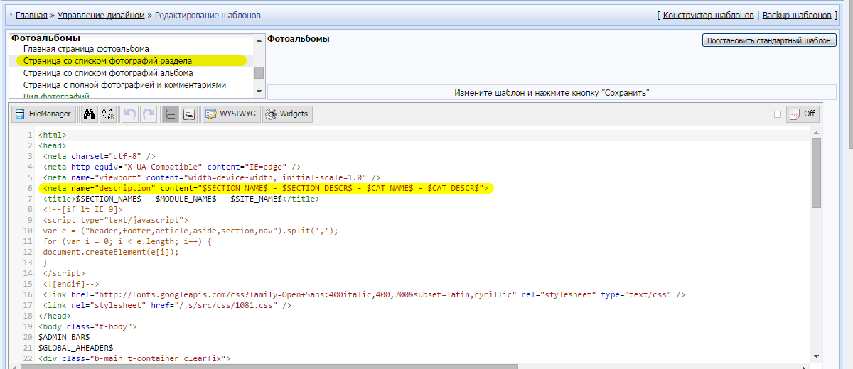
Task: Select Главная страница фотоальбома template
Action: 86,49
